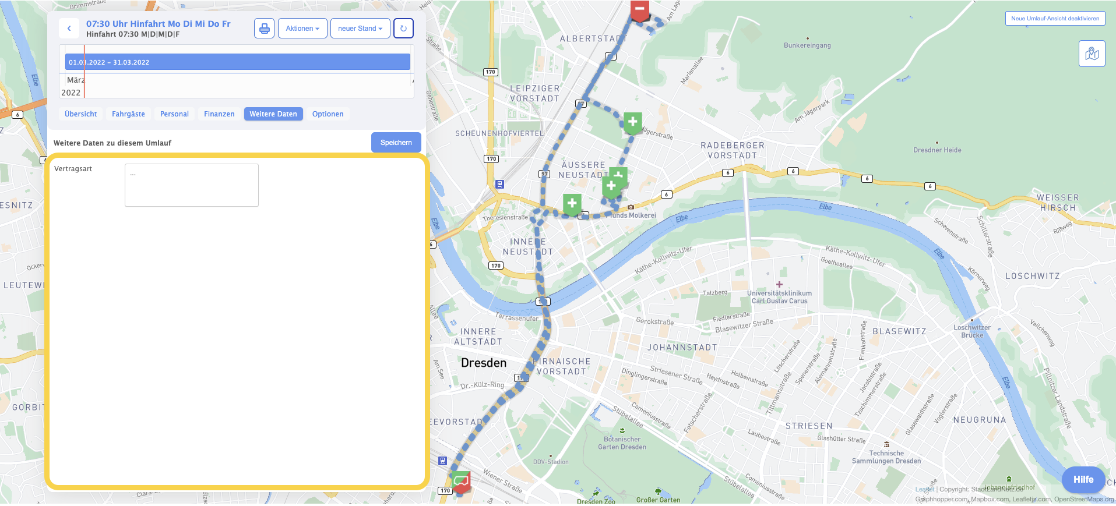Save with the Speichern button

pyautogui.click(x=396, y=143)
